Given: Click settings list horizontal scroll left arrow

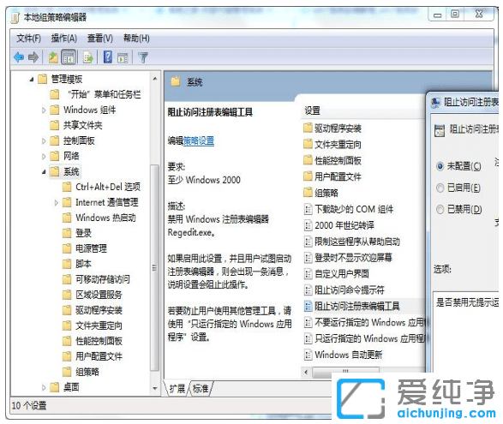Looking at the screenshot, I should pos(306,372).
